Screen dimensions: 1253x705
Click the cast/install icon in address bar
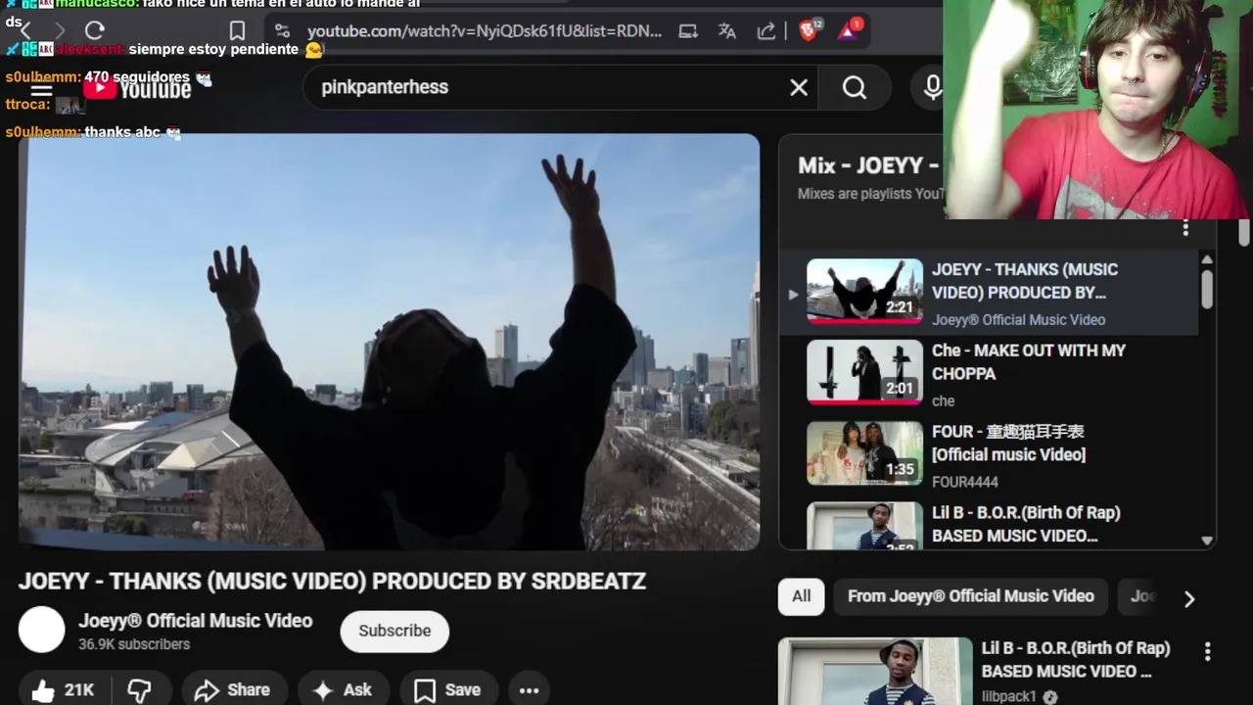tap(688, 30)
